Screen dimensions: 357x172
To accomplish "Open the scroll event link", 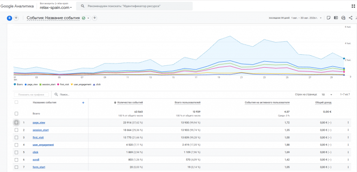I will [36, 160].
